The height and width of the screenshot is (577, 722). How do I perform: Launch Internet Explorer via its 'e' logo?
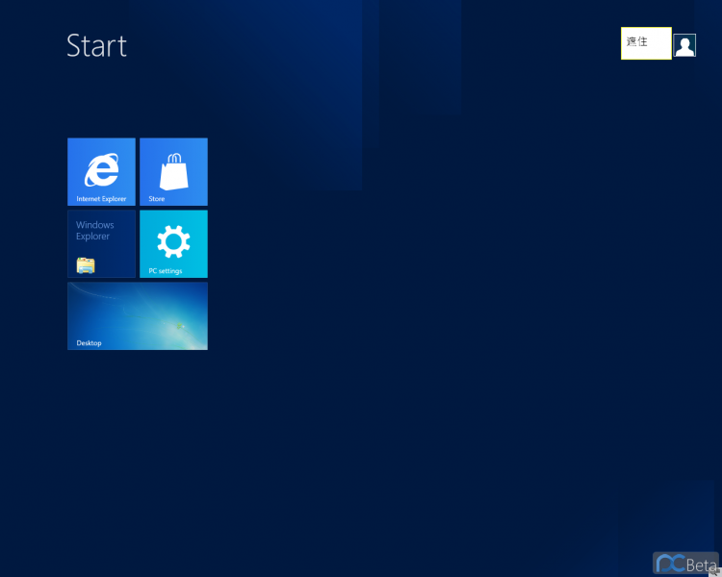click(102, 170)
